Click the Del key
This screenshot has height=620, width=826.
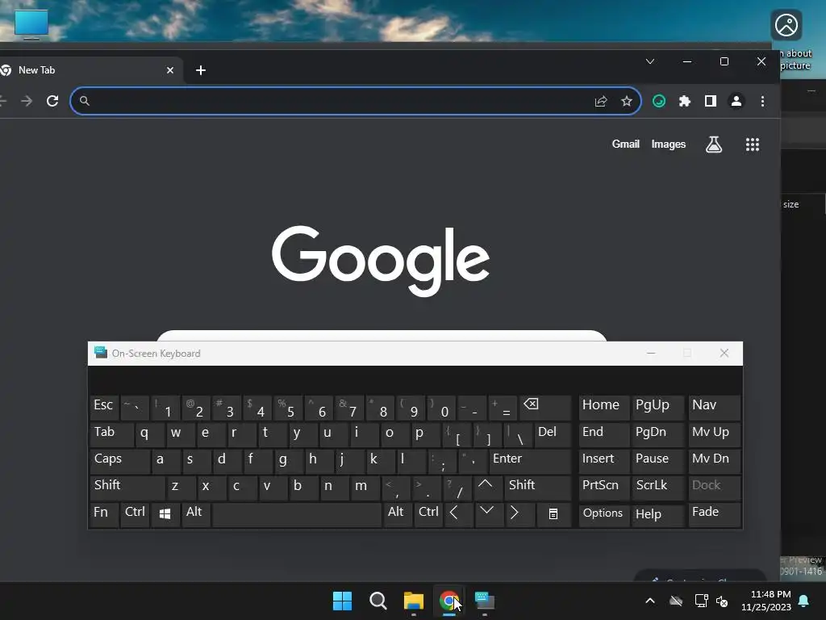click(x=553, y=434)
